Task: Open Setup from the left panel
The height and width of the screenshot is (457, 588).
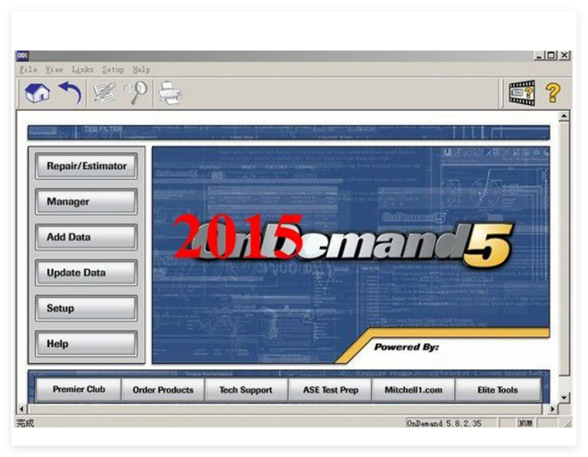Action: tap(87, 308)
